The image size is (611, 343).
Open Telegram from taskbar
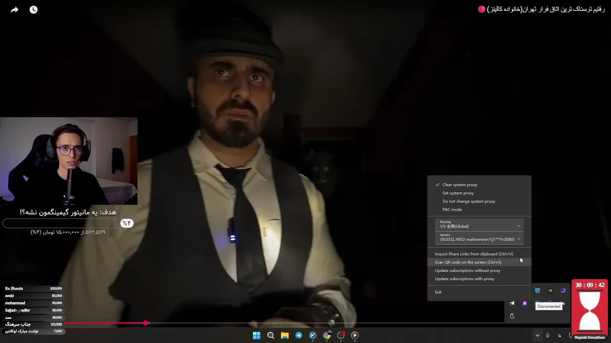(x=299, y=335)
